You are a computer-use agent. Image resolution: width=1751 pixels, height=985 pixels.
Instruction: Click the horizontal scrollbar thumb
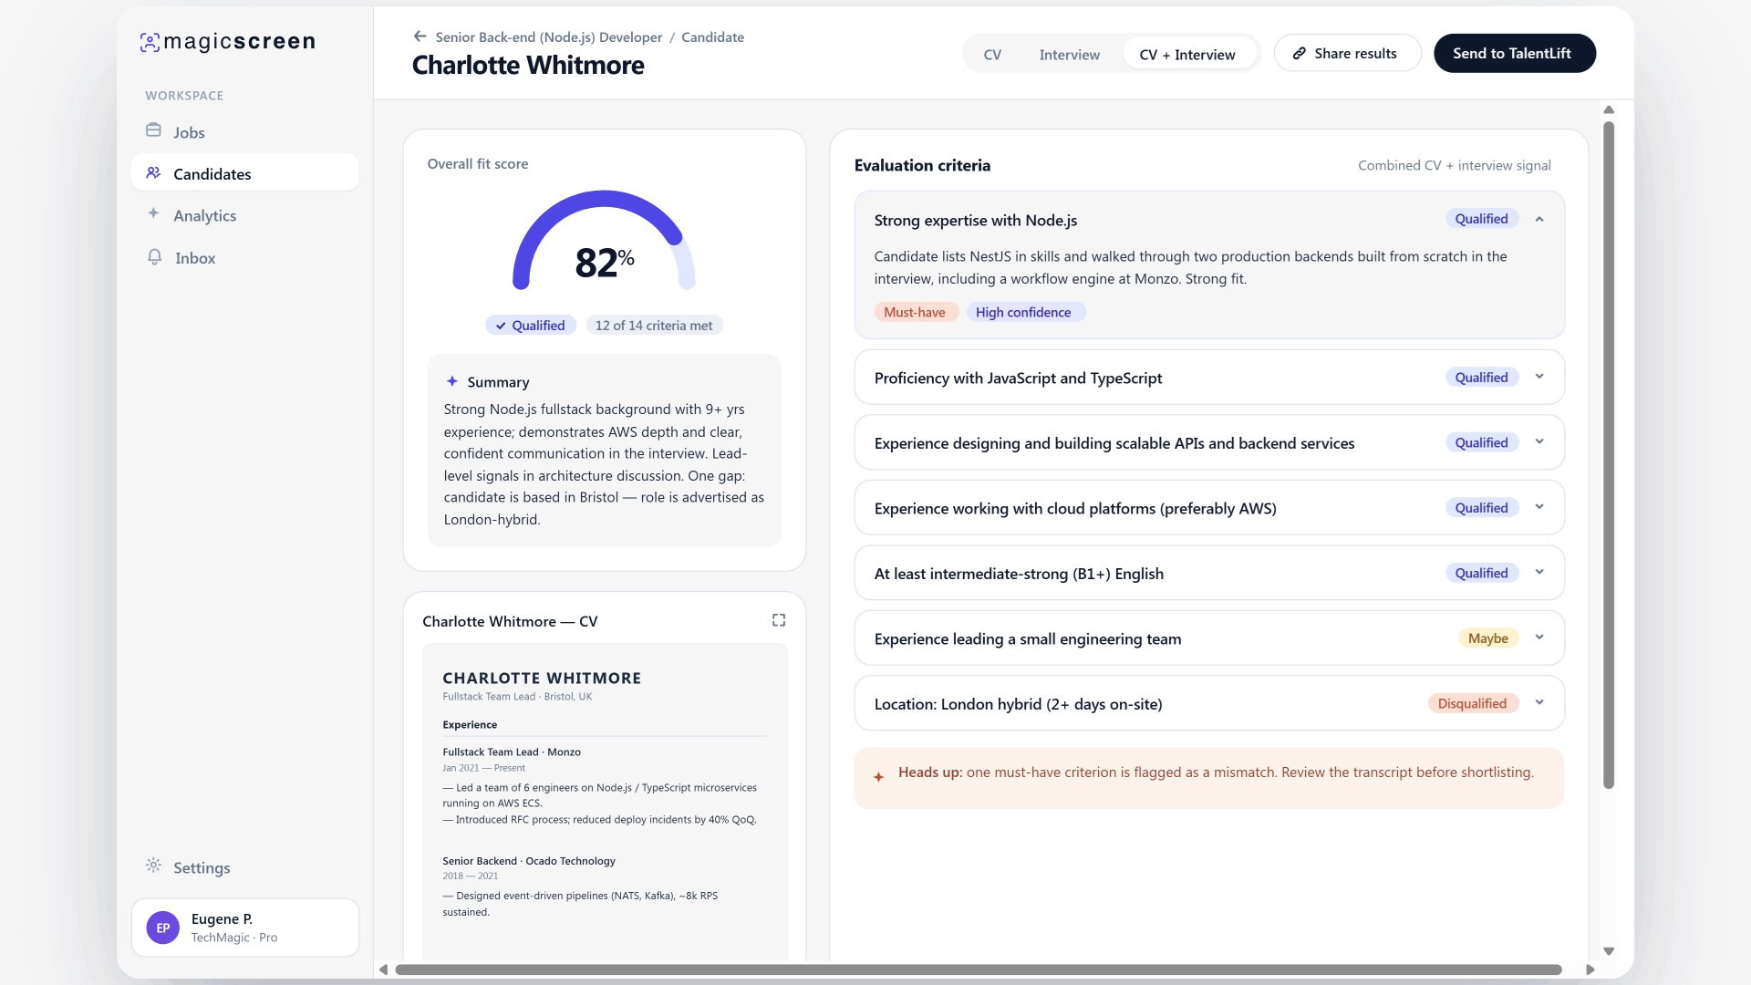978,969
